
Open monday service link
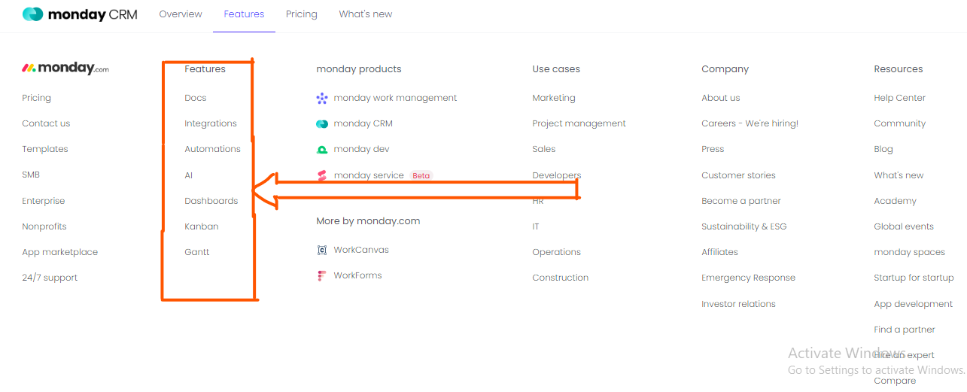[369, 175]
